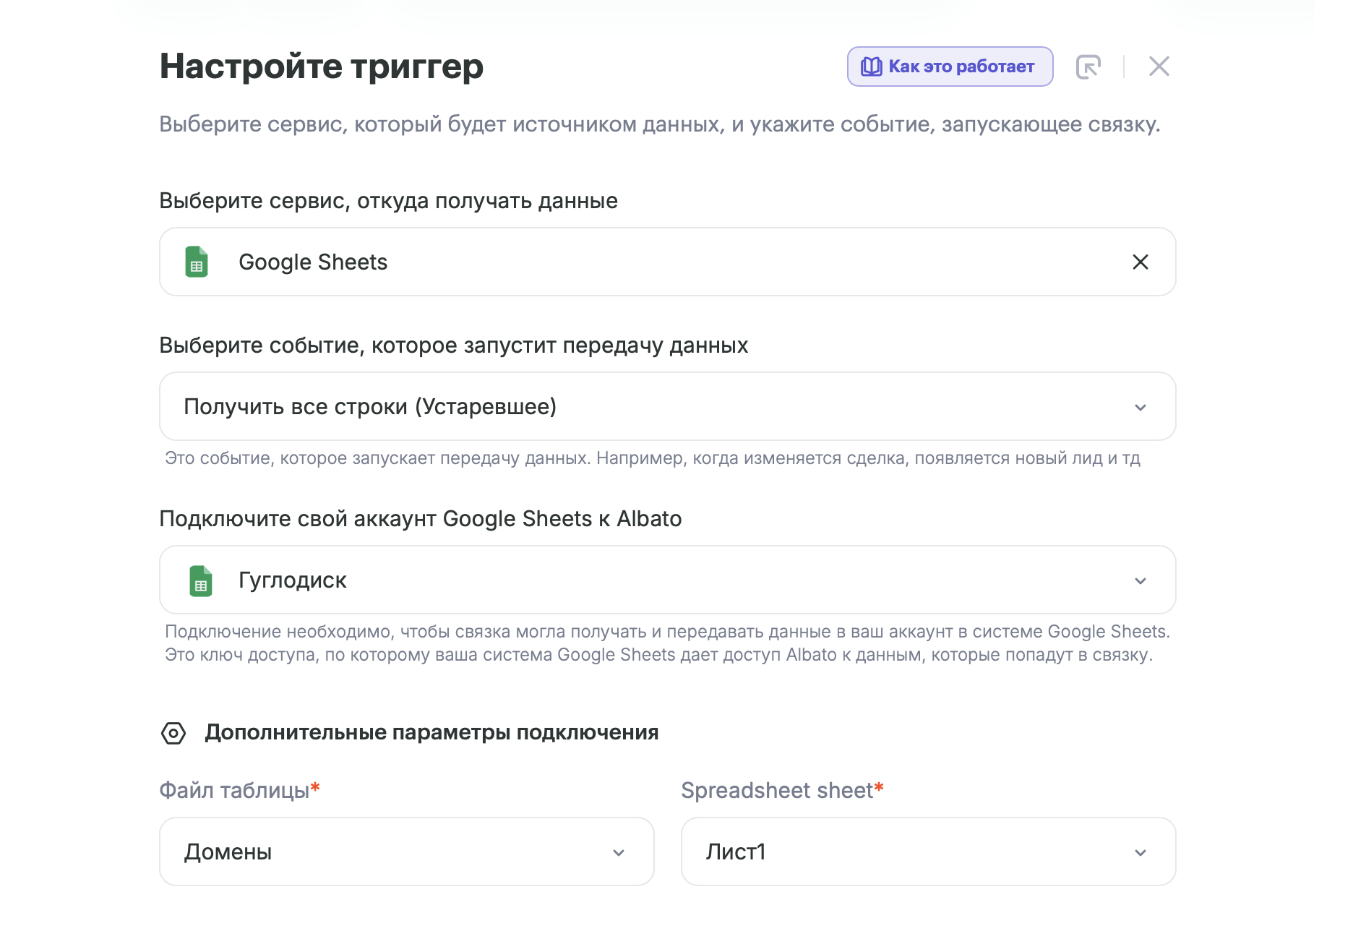
Task: Open the "Домены" table file dropdown
Action: [x=390, y=851]
